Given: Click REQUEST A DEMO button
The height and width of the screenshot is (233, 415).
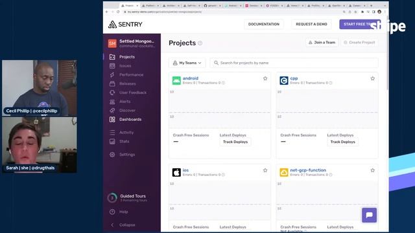Looking at the screenshot, I should tap(311, 24).
